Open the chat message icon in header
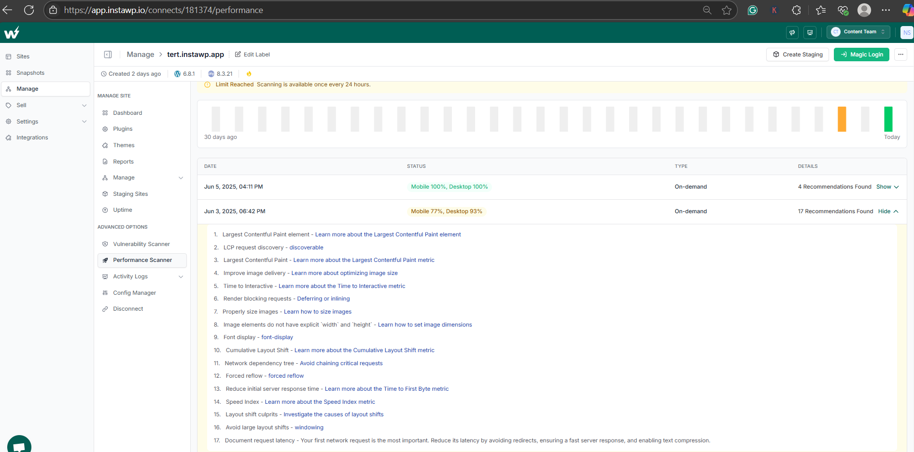 810,32
